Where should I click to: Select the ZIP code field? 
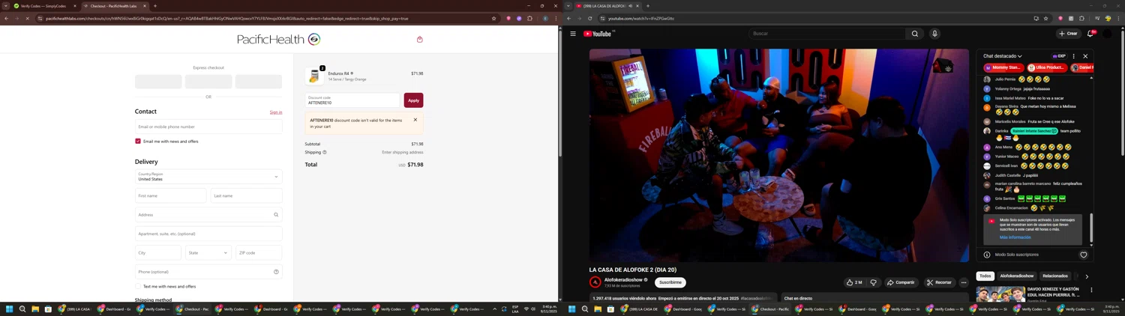point(259,252)
